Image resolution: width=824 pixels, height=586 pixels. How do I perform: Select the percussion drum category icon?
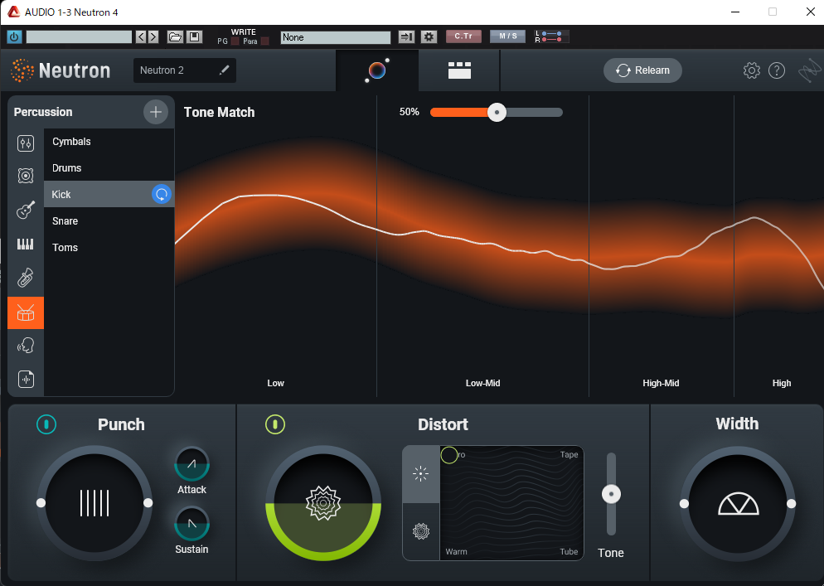tap(25, 312)
